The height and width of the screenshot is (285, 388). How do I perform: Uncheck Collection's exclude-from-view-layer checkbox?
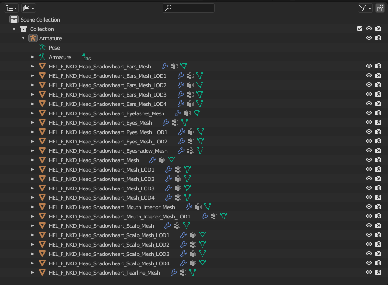click(360, 29)
